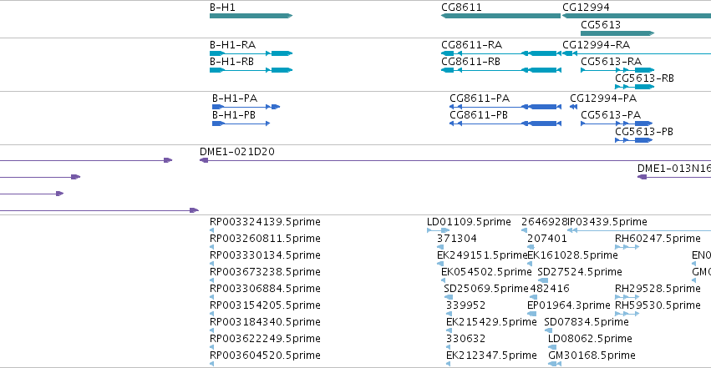The width and height of the screenshot is (711, 368).
Task: Select the GM30168.5prime EST
Action: (x=555, y=364)
